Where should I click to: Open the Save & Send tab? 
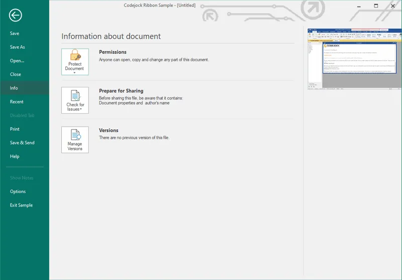(x=22, y=143)
